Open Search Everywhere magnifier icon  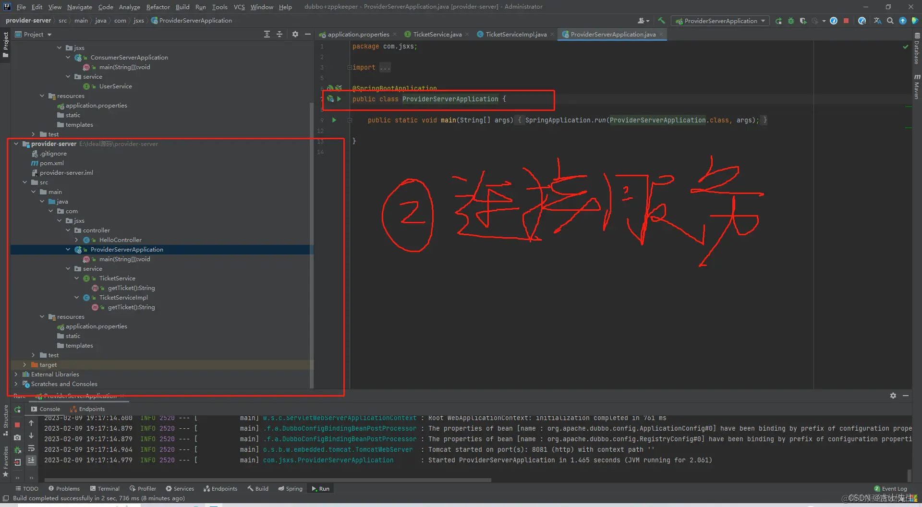(890, 21)
